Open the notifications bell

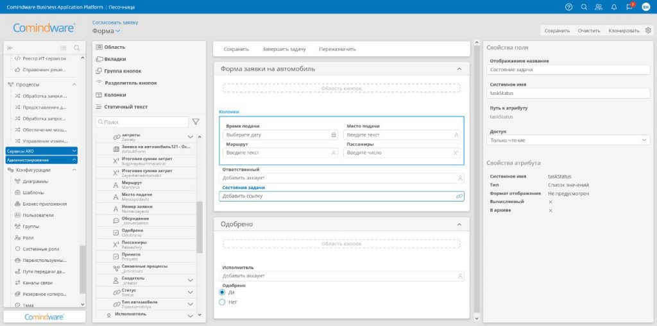click(614, 6)
